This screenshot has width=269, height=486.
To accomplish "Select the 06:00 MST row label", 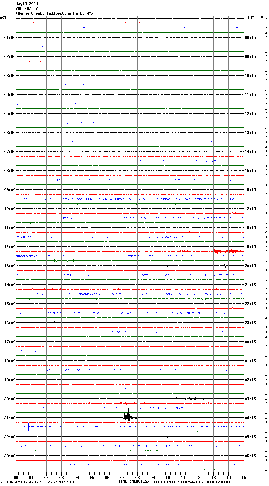I will coord(9,133).
